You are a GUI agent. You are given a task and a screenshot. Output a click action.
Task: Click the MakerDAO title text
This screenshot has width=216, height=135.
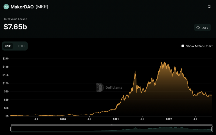tap(22, 7)
